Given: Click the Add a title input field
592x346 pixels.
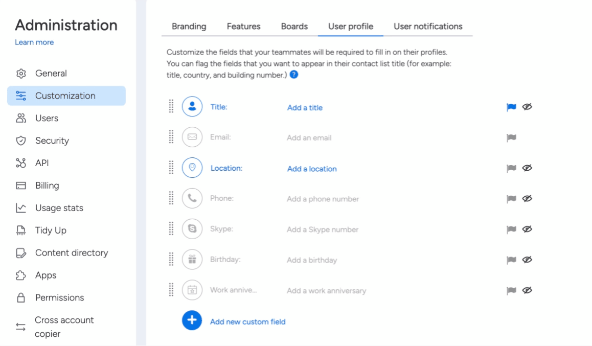Looking at the screenshot, I should pyautogui.click(x=305, y=108).
